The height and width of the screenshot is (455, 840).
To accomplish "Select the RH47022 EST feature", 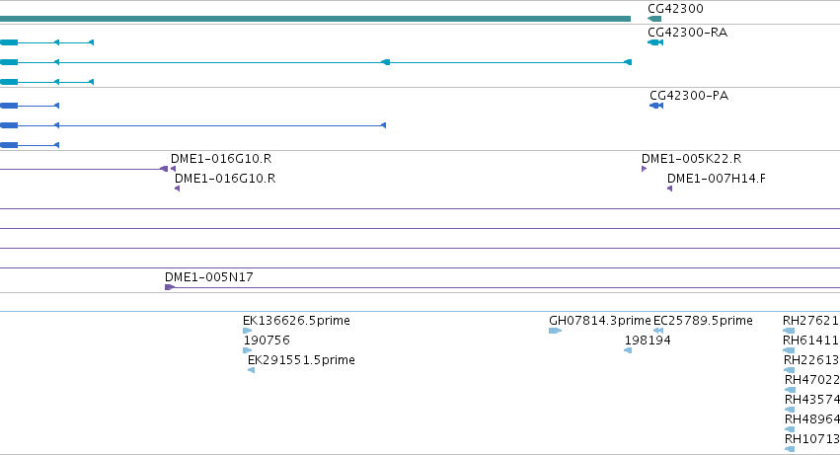I will (x=790, y=390).
